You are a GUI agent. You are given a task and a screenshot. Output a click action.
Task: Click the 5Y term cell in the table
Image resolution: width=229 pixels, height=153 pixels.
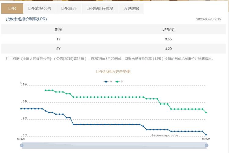pyautogui.click(x=58, y=49)
